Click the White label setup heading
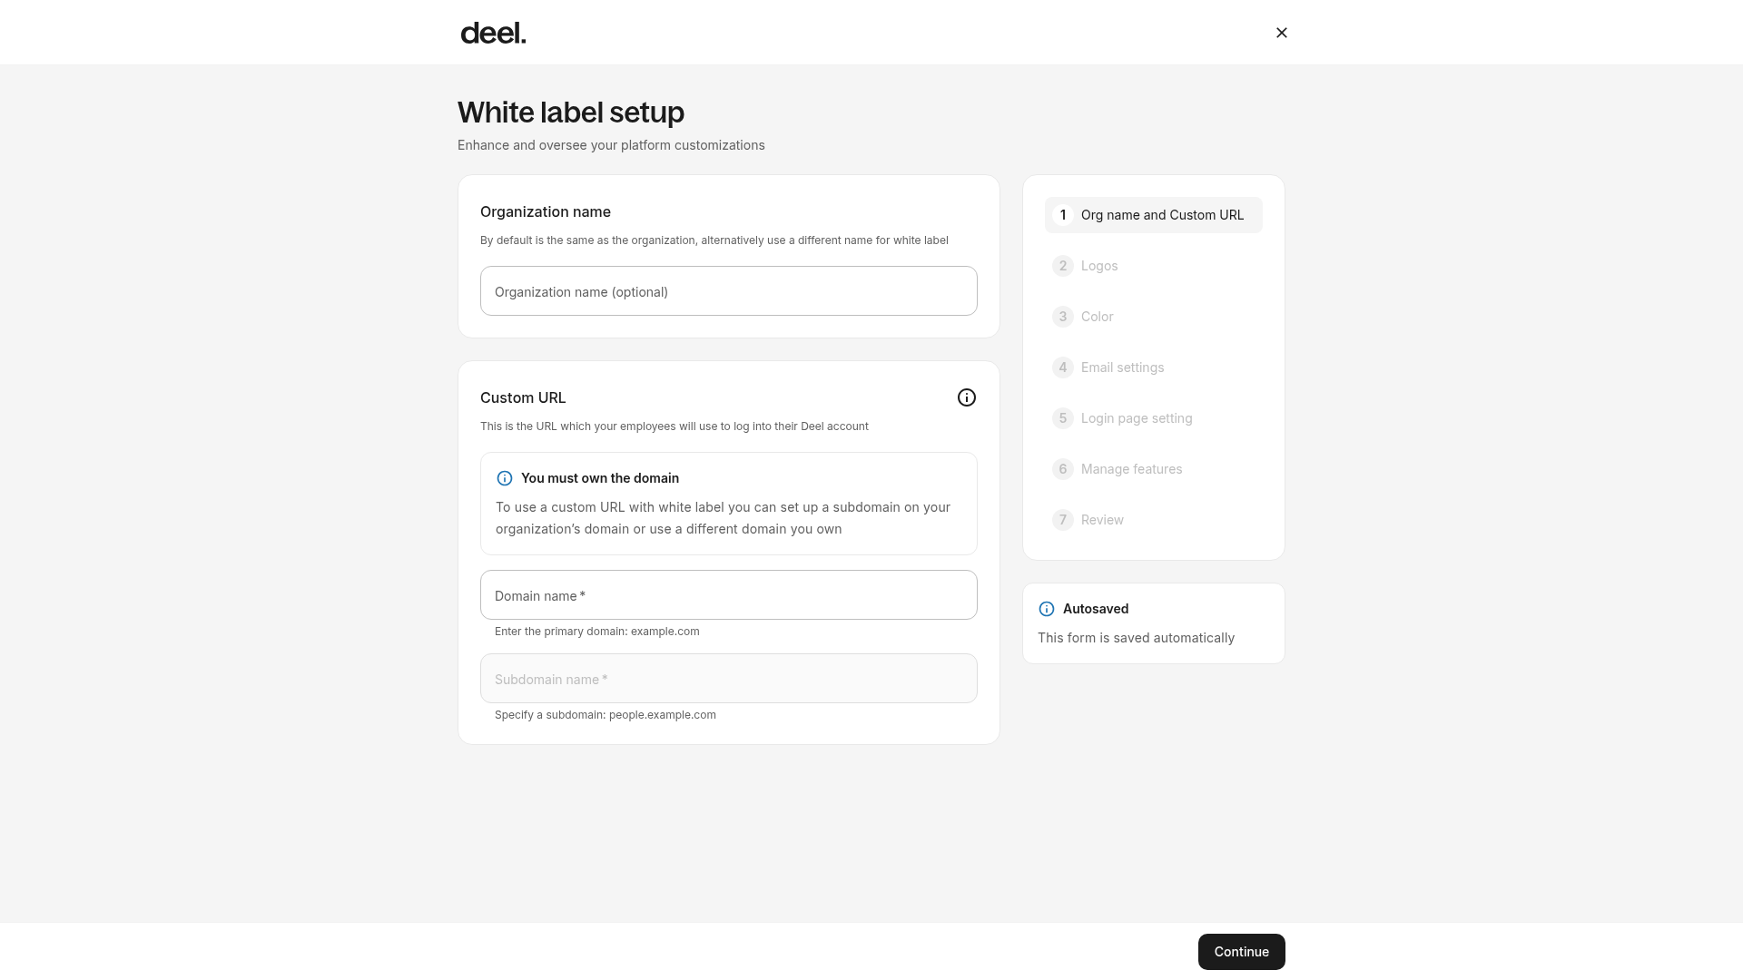 click(571, 113)
